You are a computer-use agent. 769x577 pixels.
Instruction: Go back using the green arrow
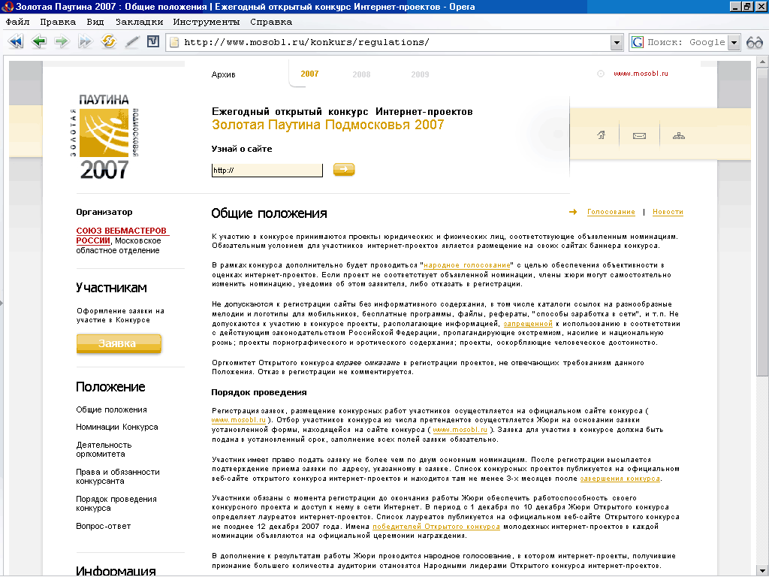[x=38, y=42]
